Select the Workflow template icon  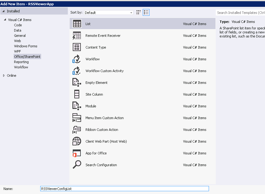coord(76,59)
